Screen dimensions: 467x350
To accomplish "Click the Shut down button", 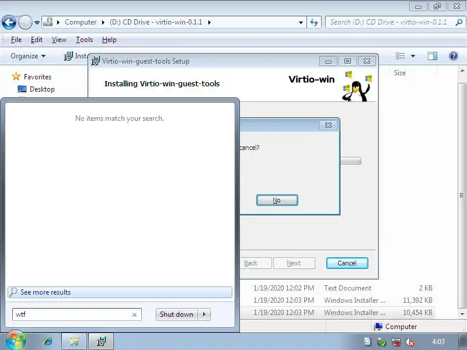I will coord(177,314).
